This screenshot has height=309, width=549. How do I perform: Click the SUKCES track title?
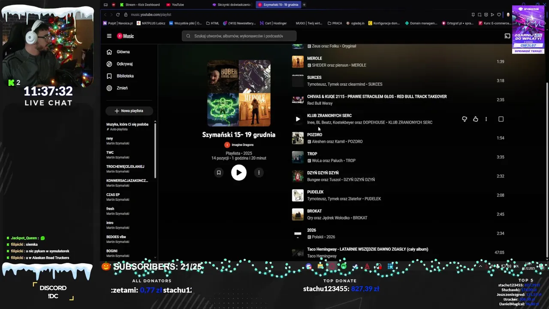pyautogui.click(x=314, y=78)
